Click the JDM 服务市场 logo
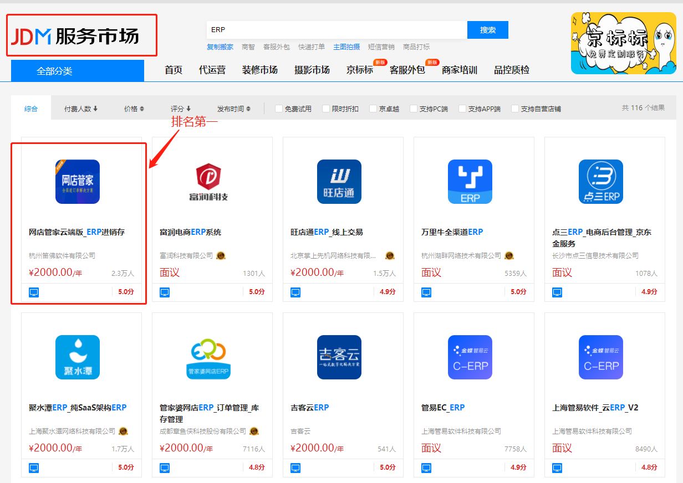 tap(75, 37)
